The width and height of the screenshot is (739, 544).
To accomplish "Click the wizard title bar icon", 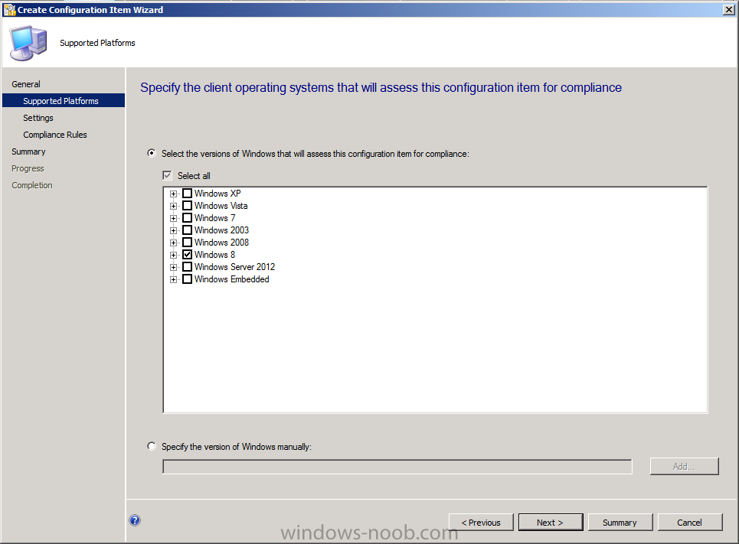I will pos(9,10).
